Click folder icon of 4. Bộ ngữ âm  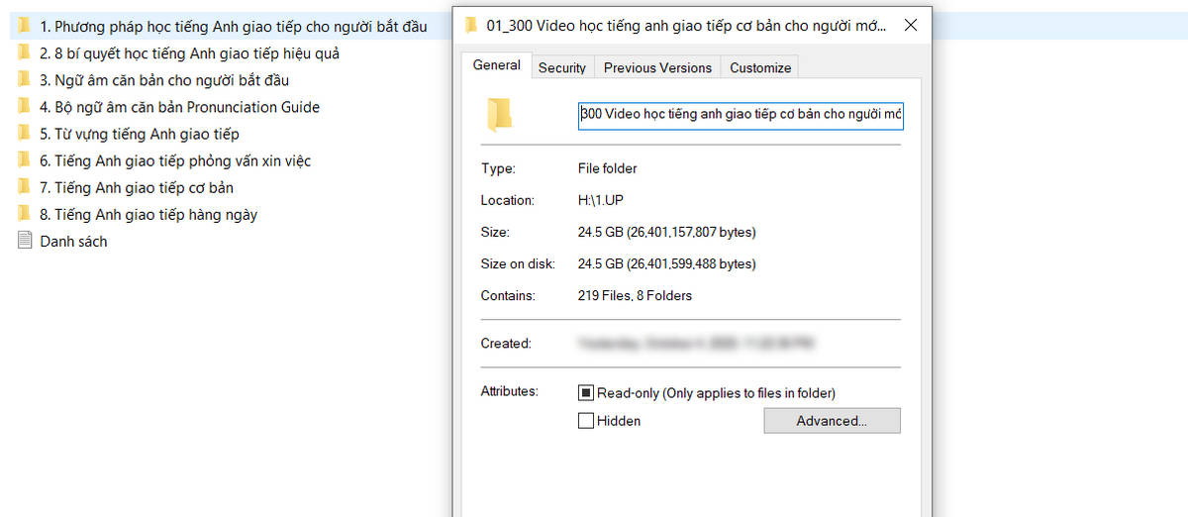pos(25,106)
